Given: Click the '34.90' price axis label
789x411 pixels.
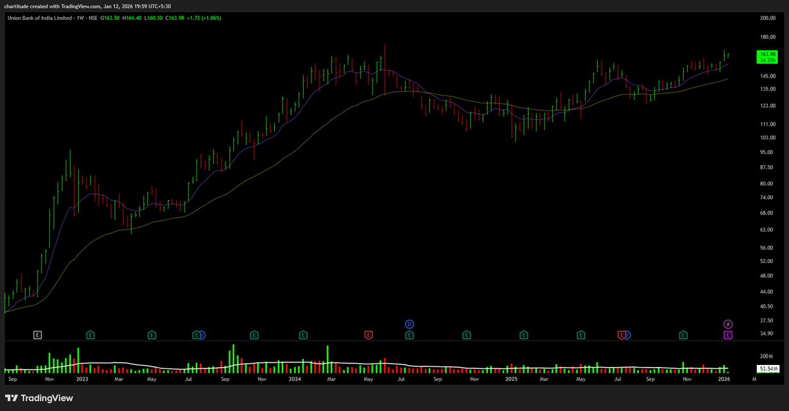Looking at the screenshot, I should point(768,335).
